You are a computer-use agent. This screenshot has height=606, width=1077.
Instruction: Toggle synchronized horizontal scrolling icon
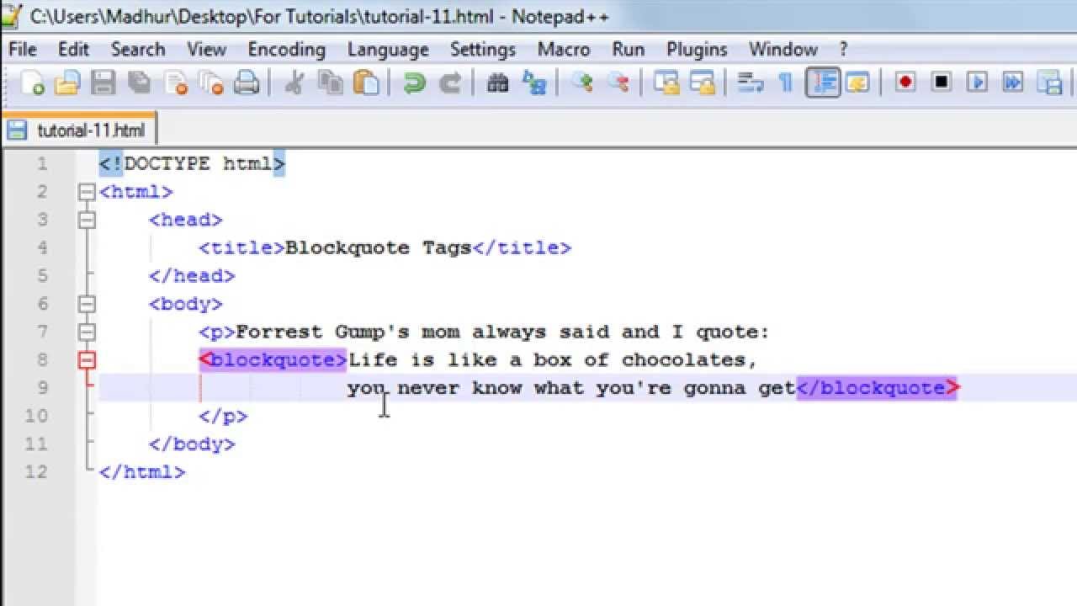pyautogui.click(x=702, y=82)
